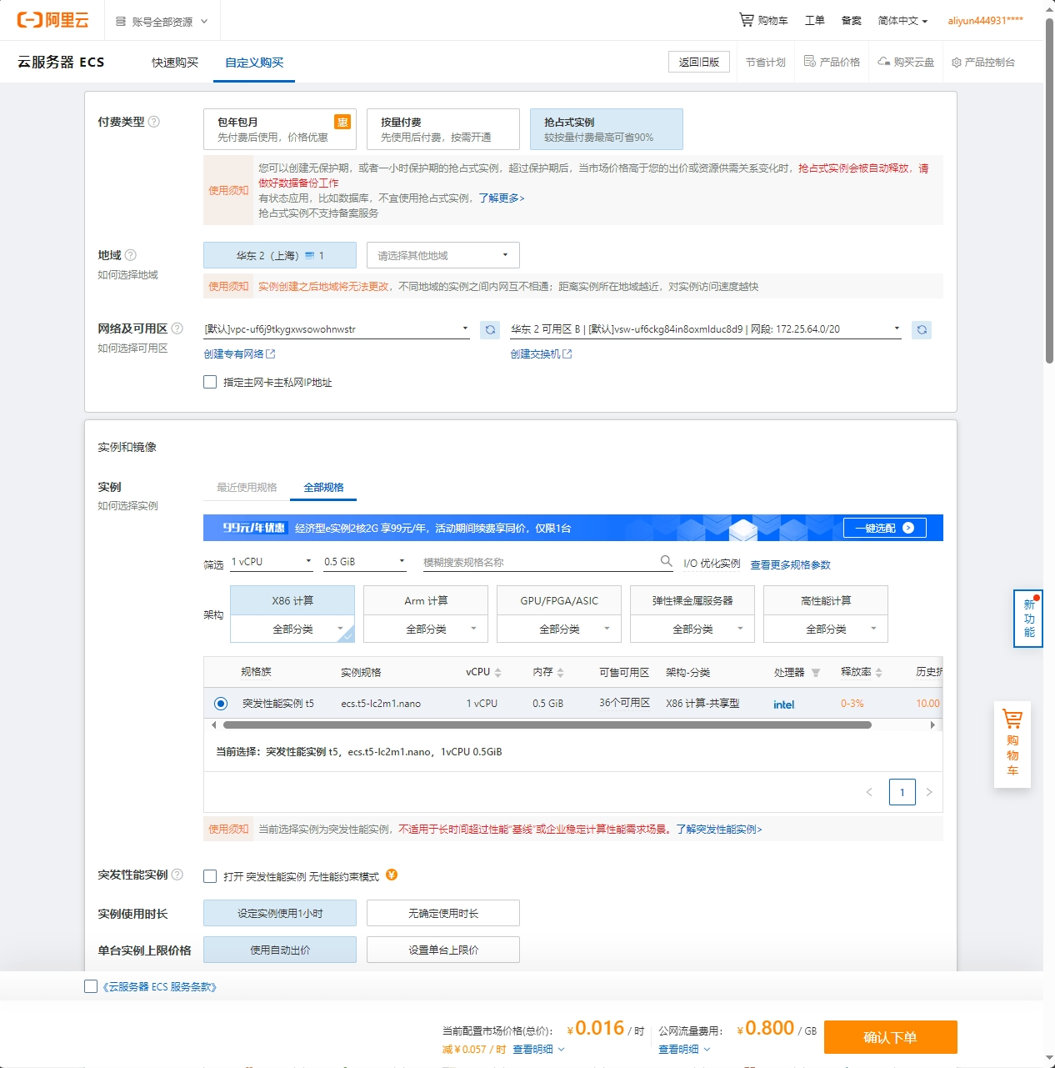Open the shopping cart in top navigation
The width and height of the screenshot is (1055, 1068).
coord(762,20)
